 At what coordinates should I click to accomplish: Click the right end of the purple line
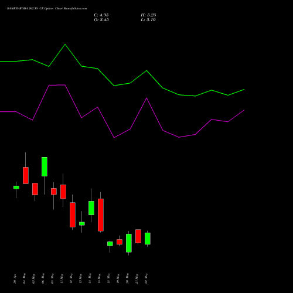(244, 110)
